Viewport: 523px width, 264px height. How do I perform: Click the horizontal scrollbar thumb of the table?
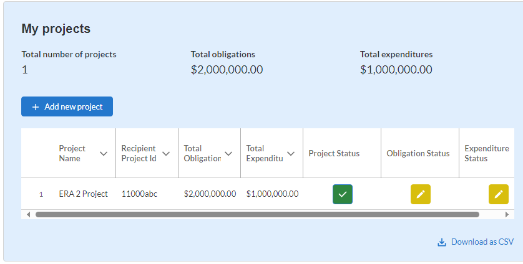(257, 214)
